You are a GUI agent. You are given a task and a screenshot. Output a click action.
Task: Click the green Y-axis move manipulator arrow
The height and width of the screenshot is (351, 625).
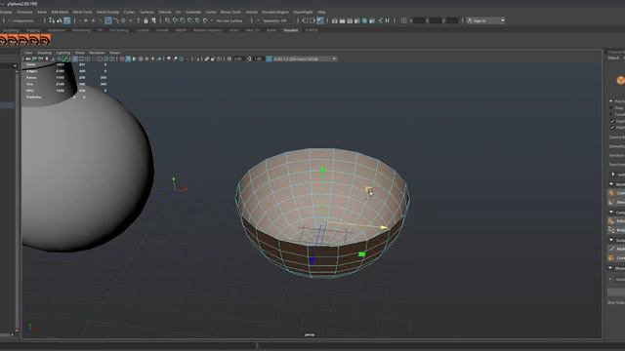323,169
